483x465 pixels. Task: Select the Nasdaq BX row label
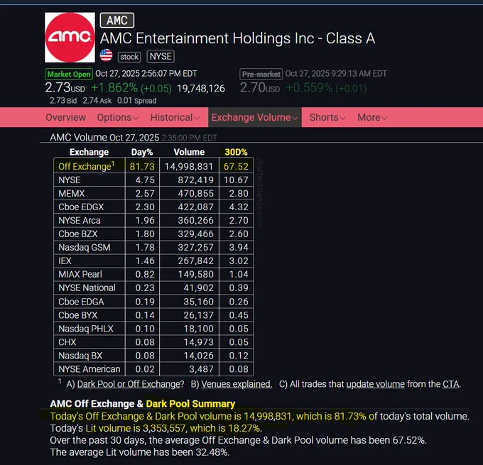[80, 356]
